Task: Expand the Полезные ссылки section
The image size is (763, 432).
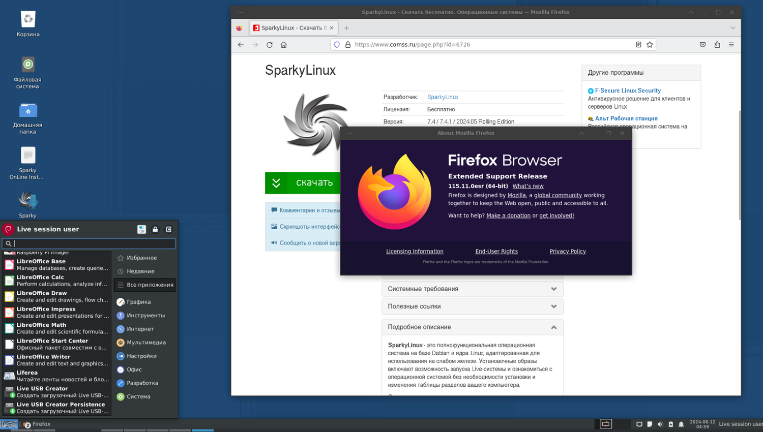Action: [x=473, y=306]
